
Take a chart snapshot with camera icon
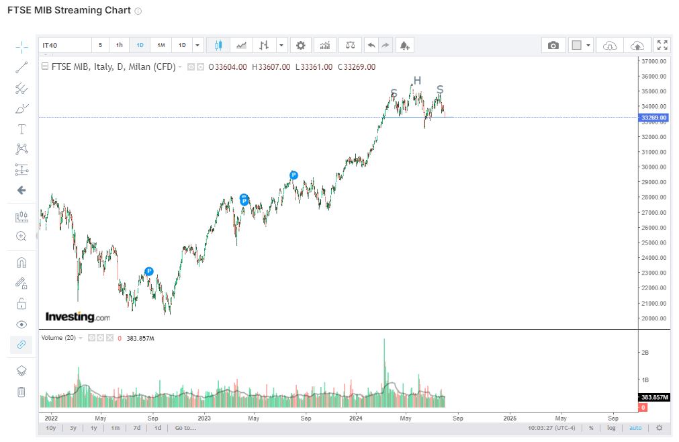point(553,45)
